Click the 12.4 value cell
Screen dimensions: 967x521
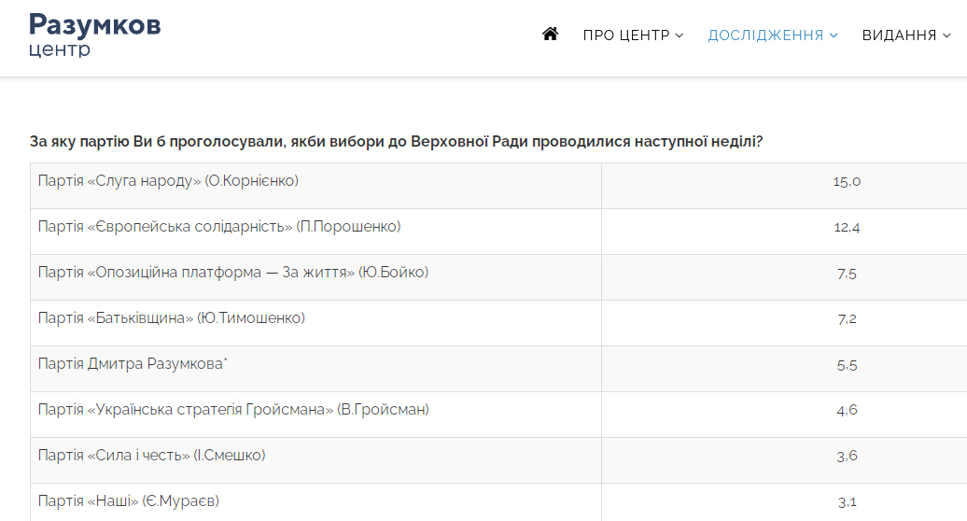pos(784,232)
